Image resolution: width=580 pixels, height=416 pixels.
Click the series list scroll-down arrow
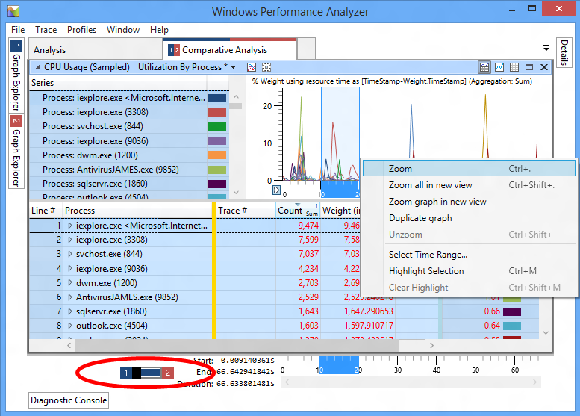[x=237, y=193]
